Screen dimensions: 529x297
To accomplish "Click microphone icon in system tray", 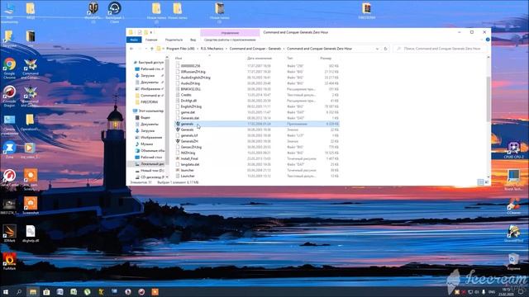I will (484, 291).
